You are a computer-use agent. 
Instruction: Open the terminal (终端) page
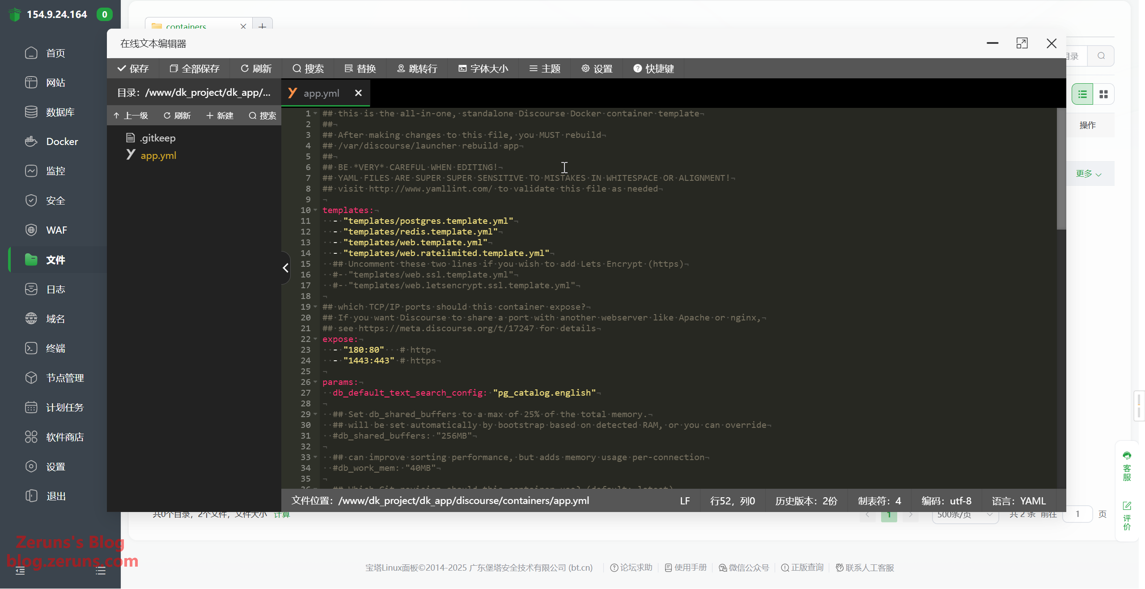point(55,348)
